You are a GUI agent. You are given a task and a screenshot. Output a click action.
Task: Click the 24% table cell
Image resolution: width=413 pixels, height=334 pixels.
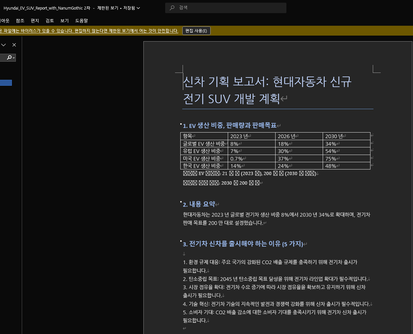click(299, 166)
